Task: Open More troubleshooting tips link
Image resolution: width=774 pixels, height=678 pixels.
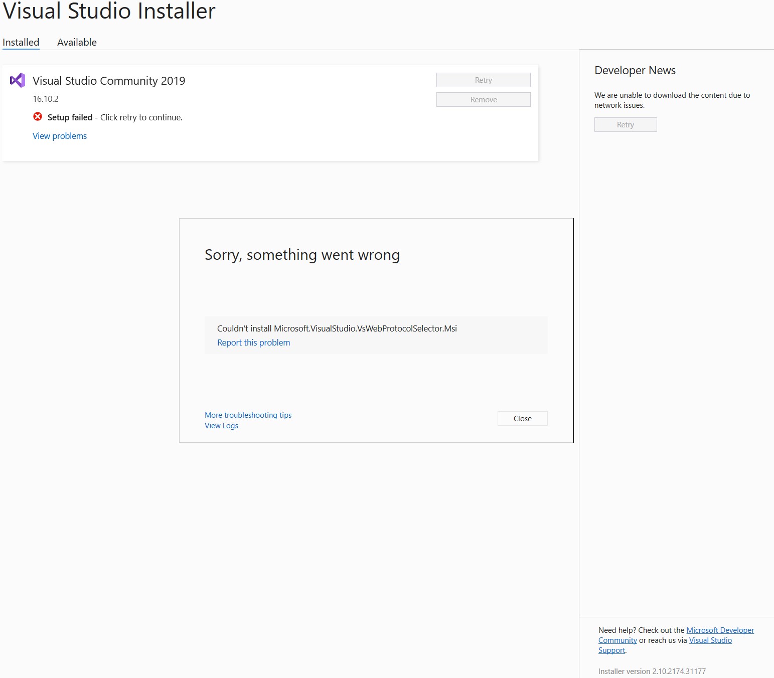Action: pyautogui.click(x=248, y=415)
